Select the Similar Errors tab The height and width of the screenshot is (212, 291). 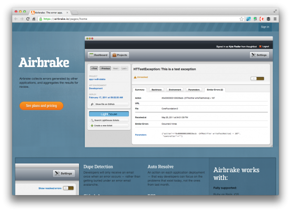215,90
